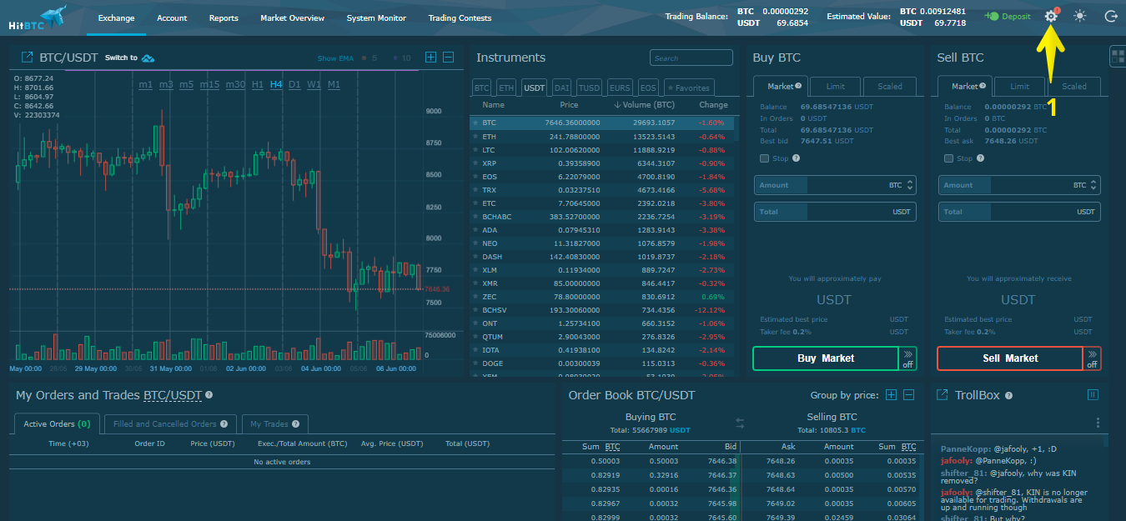Adjust Buy Amount BTC stepper arrows
Image resolution: width=1126 pixels, height=521 pixels.
[x=910, y=185]
